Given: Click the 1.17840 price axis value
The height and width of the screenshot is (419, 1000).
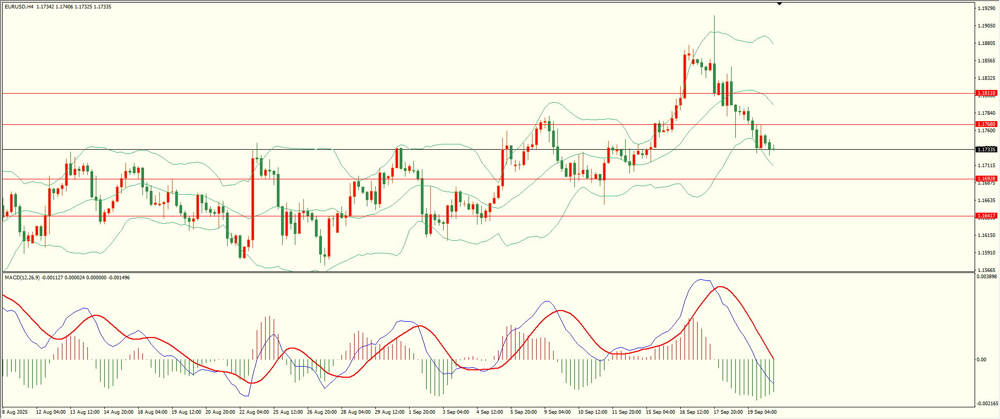Looking at the screenshot, I should pyautogui.click(x=986, y=113).
